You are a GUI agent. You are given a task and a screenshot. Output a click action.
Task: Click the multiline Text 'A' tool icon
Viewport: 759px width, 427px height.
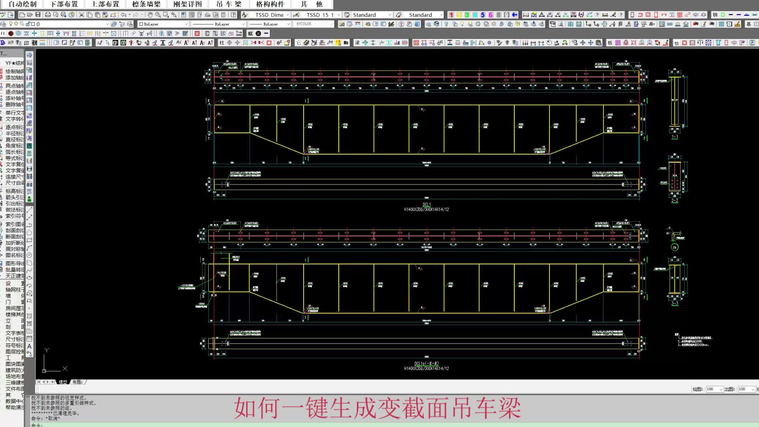29,346
